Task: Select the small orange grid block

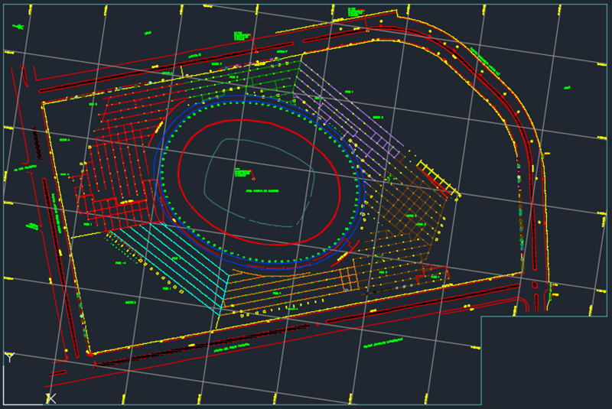Action: point(349,279)
